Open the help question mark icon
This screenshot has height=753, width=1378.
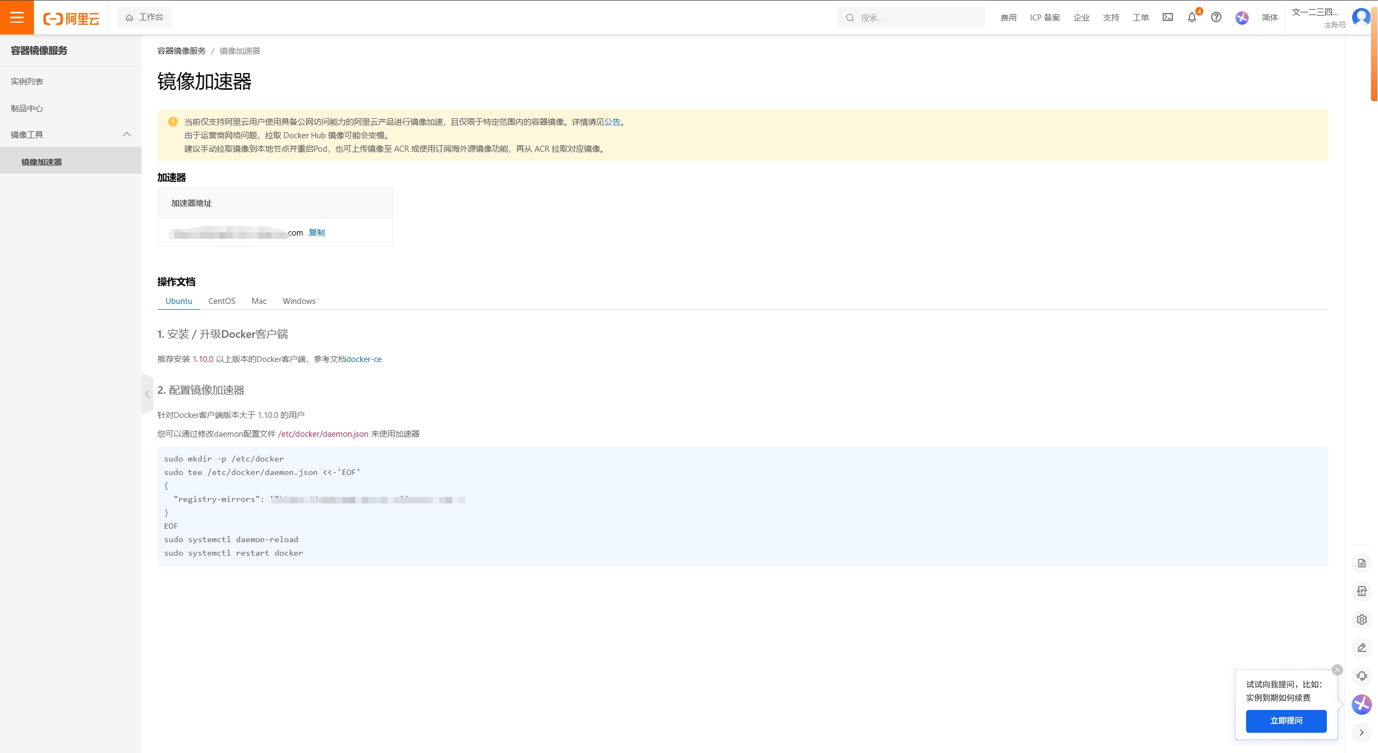coord(1216,17)
